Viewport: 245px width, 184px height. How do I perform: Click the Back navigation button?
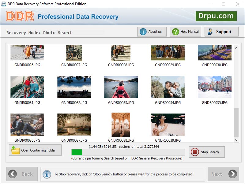[22, 174]
